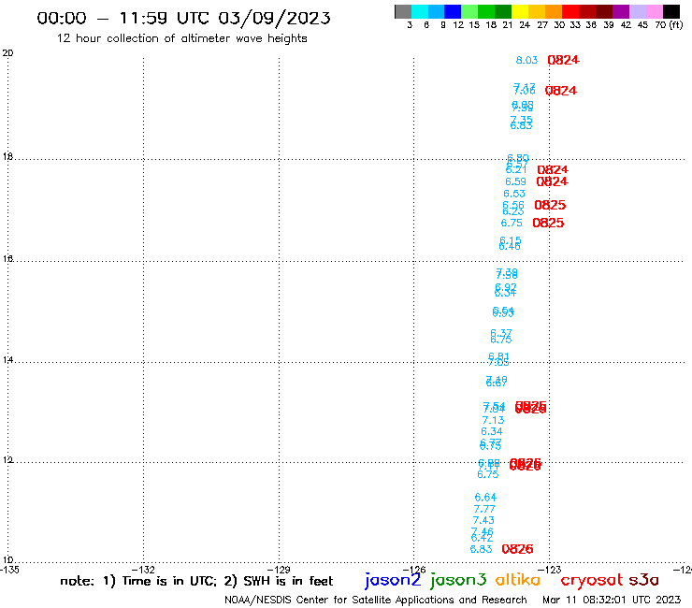This screenshot has width=692, height=608.
Task: Click the jason2 satellite legend label
Action: 393,581
